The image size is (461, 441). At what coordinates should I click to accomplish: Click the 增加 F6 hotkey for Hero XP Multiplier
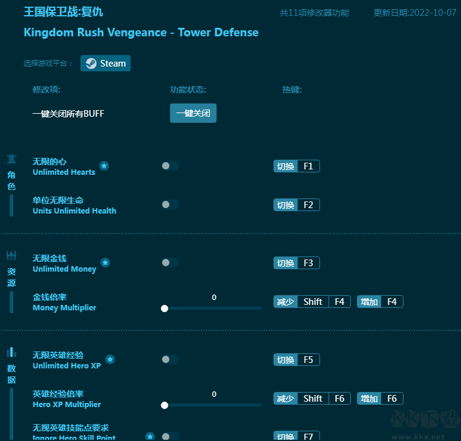click(380, 399)
